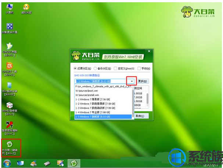Launch Dabaicai one-key install (Alt+Z) icon
This screenshot has width=223, height=168.
tap(10, 148)
